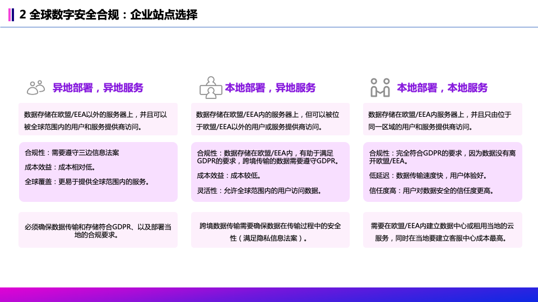Click the connected-people icon beside 本地部署，本地服务
This screenshot has height=302, width=538.
[380, 88]
